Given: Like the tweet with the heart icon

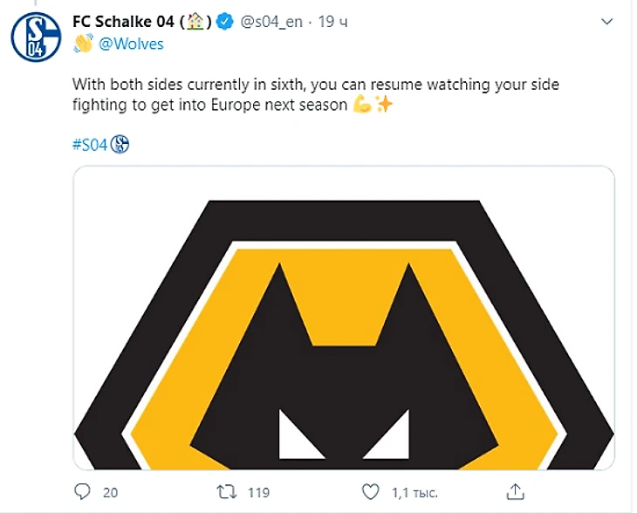Looking at the screenshot, I should tap(370, 492).
